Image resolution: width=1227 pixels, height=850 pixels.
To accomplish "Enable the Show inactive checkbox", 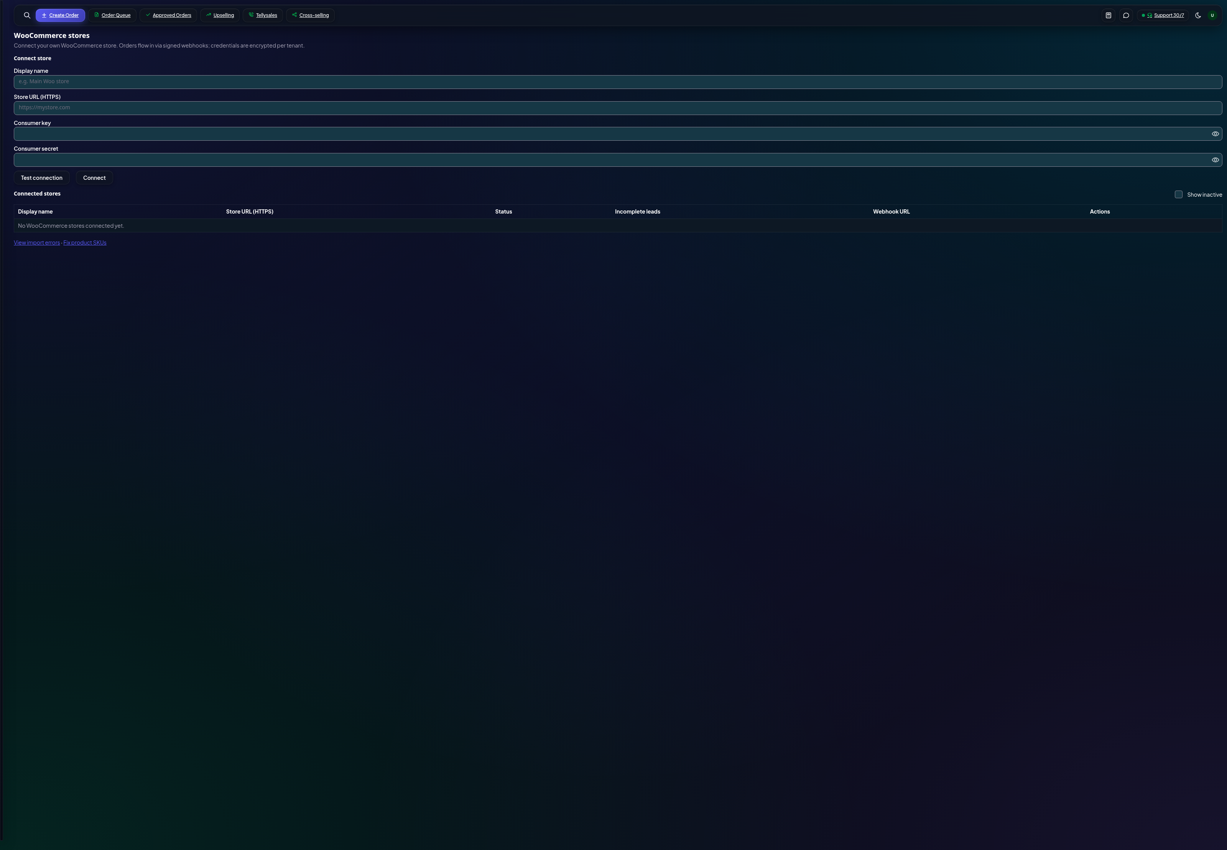I will (1178, 195).
